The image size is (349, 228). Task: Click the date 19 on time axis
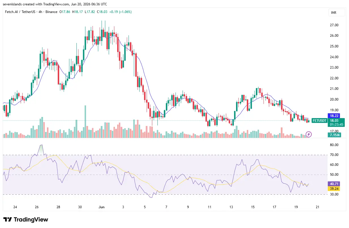[x=296, y=207]
